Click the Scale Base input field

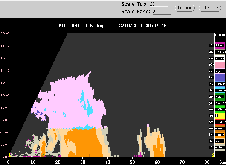click(x=162, y=12)
